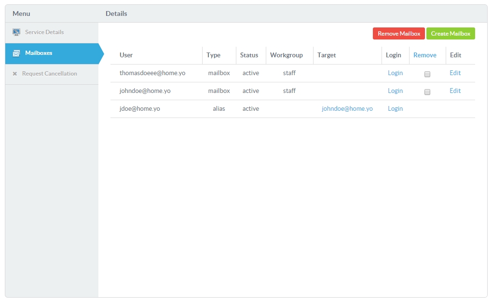This screenshot has height=302, width=492.
Task: Open Service Details menu item
Action: click(x=44, y=32)
